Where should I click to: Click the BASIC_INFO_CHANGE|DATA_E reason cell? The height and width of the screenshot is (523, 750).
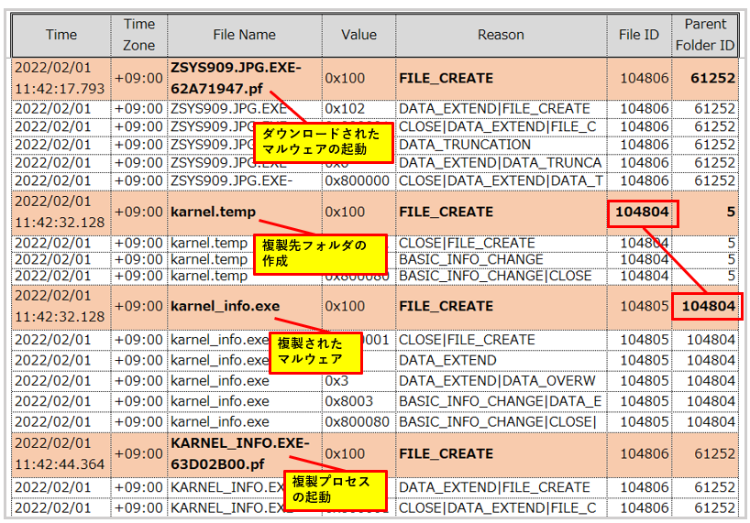[x=501, y=402]
